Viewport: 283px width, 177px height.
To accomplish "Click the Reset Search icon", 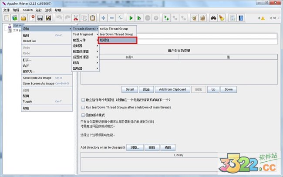I will tap(222, 18).
